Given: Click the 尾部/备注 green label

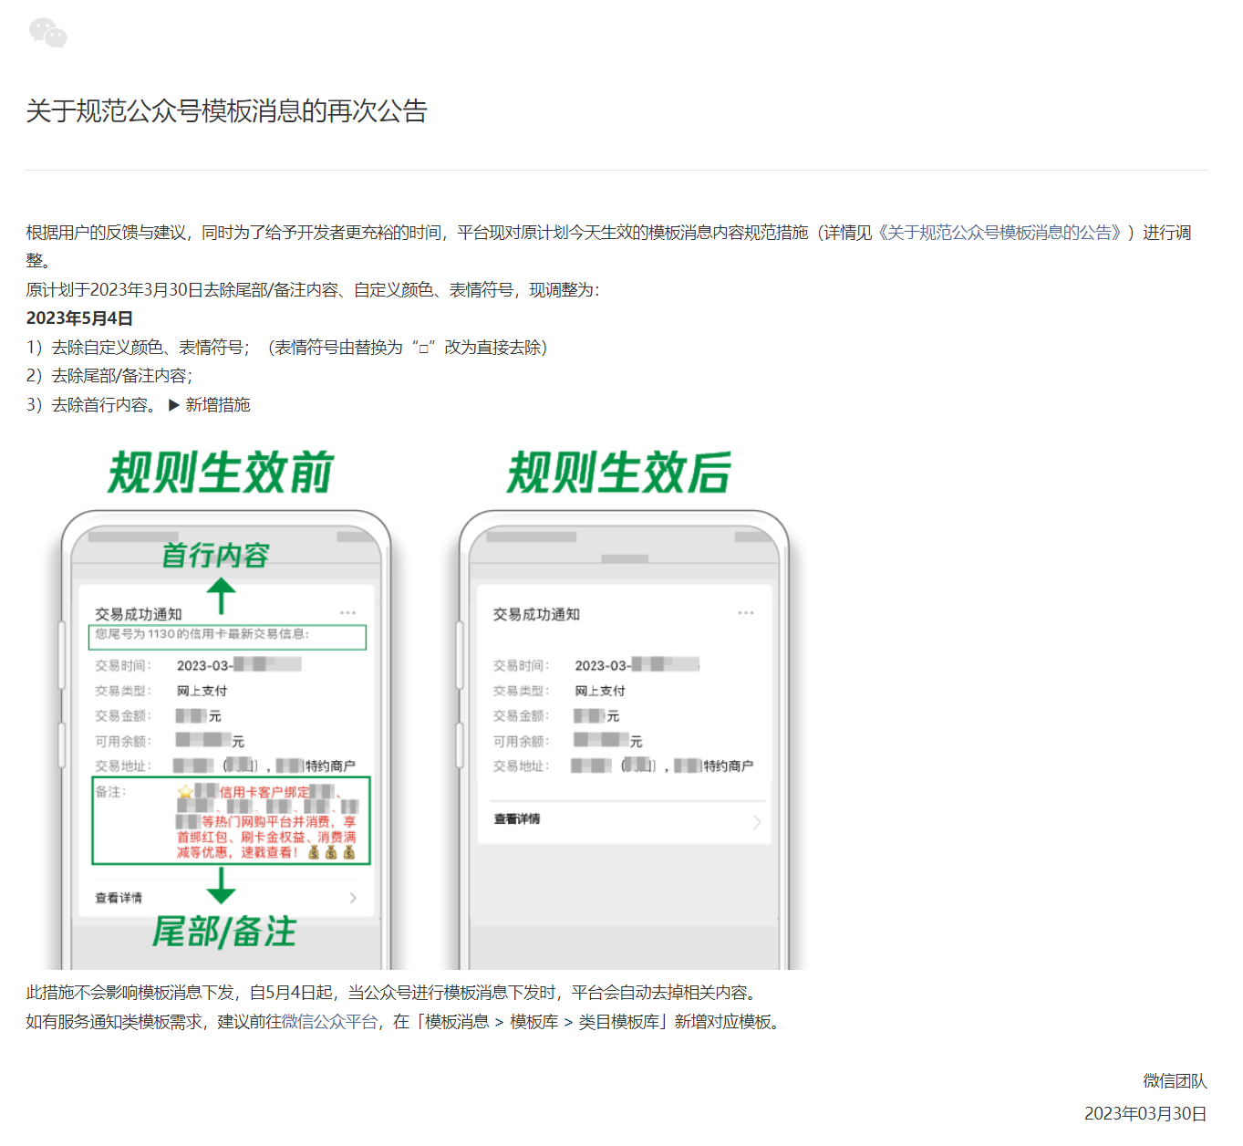Looking at the screenshot, I should click(x=224, y=932).
